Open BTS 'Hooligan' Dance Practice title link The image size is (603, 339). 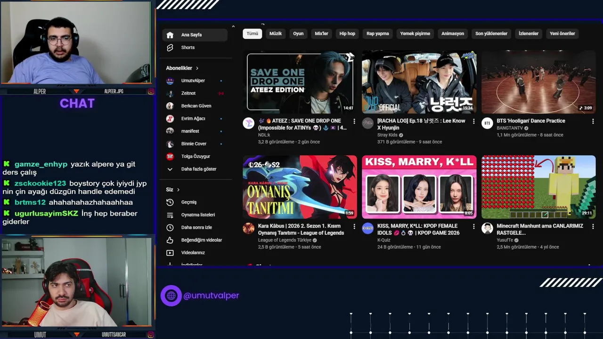(x=531, y=121)
